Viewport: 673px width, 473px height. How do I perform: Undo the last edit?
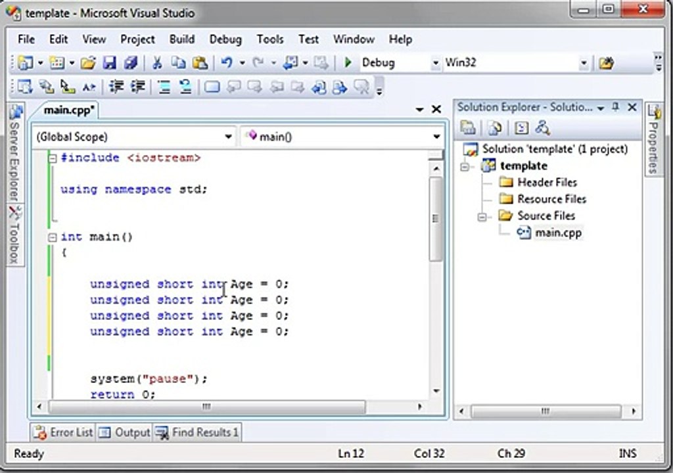pos(227,63)
